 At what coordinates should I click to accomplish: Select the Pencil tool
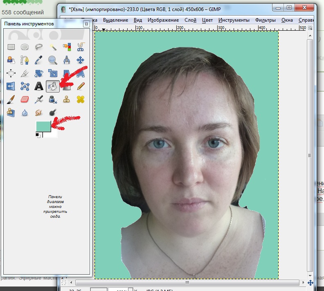click(x=81, y=86)
